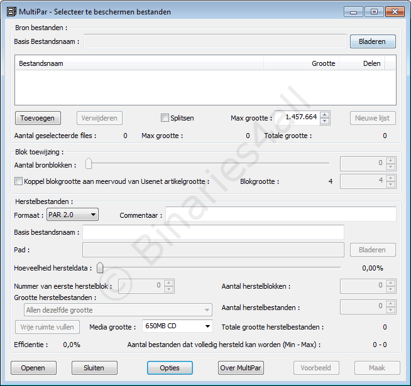Viewport: 411px width, 386px height.
Task: Click the Openen button
Action: pyautogui.click(x=33, y=368)
